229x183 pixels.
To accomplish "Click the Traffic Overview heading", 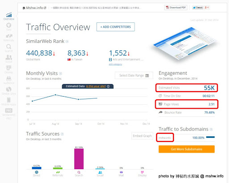I will coord(58,27).
